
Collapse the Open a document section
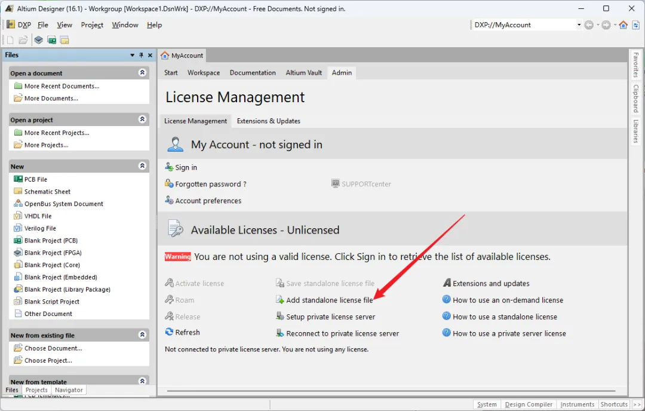[142, 72]
